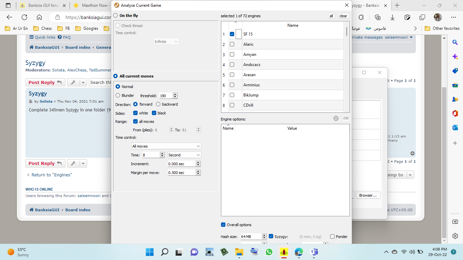Enable the Alaric engine checkbox
The width and height of the screenshot is (463, 260).
[232, 44]
